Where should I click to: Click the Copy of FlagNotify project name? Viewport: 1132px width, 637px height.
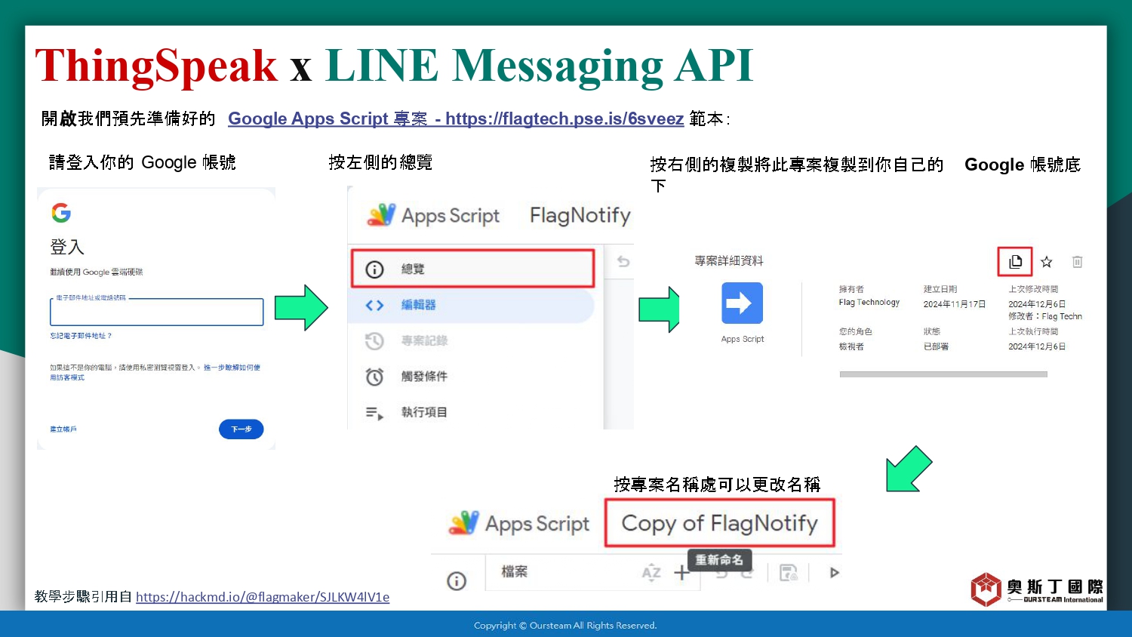point(719,523)
